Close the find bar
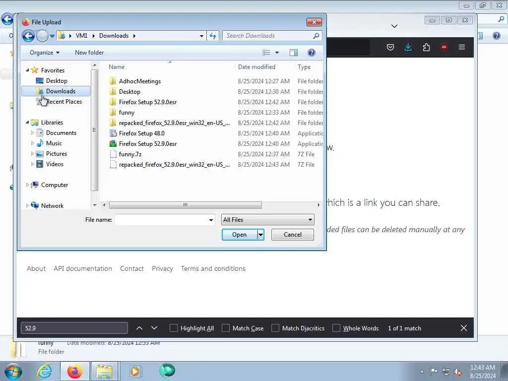Screen dimensions: 508x381 (x=464, y=328)
